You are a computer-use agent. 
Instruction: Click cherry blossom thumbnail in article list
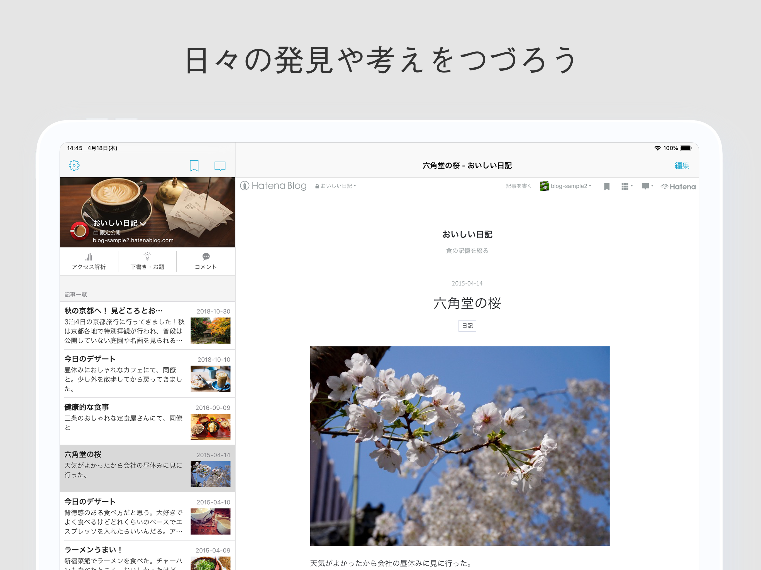pos(211,474)
